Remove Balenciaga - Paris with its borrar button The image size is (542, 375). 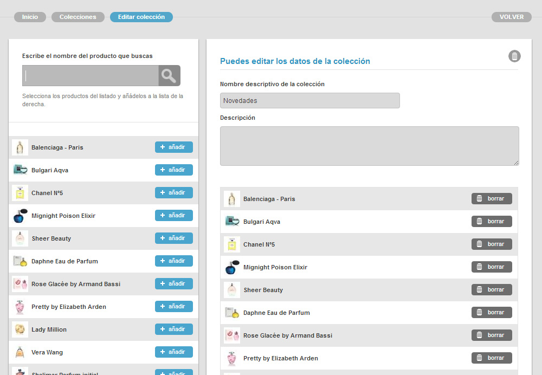coord(492,199)
